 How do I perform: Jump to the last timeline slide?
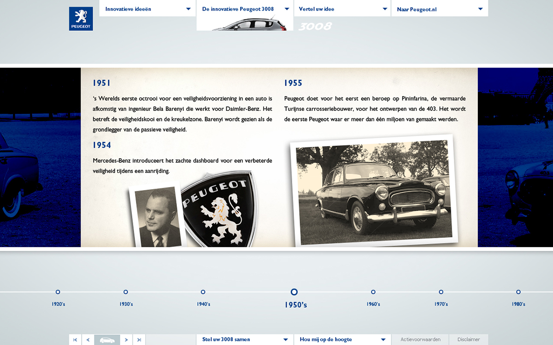tap(139, 340)
